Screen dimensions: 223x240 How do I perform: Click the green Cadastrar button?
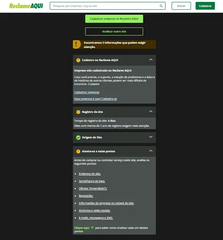point(205,6)
